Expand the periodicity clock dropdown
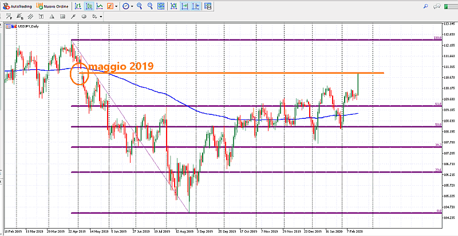The image size is (458, 236). pos(127,6)
